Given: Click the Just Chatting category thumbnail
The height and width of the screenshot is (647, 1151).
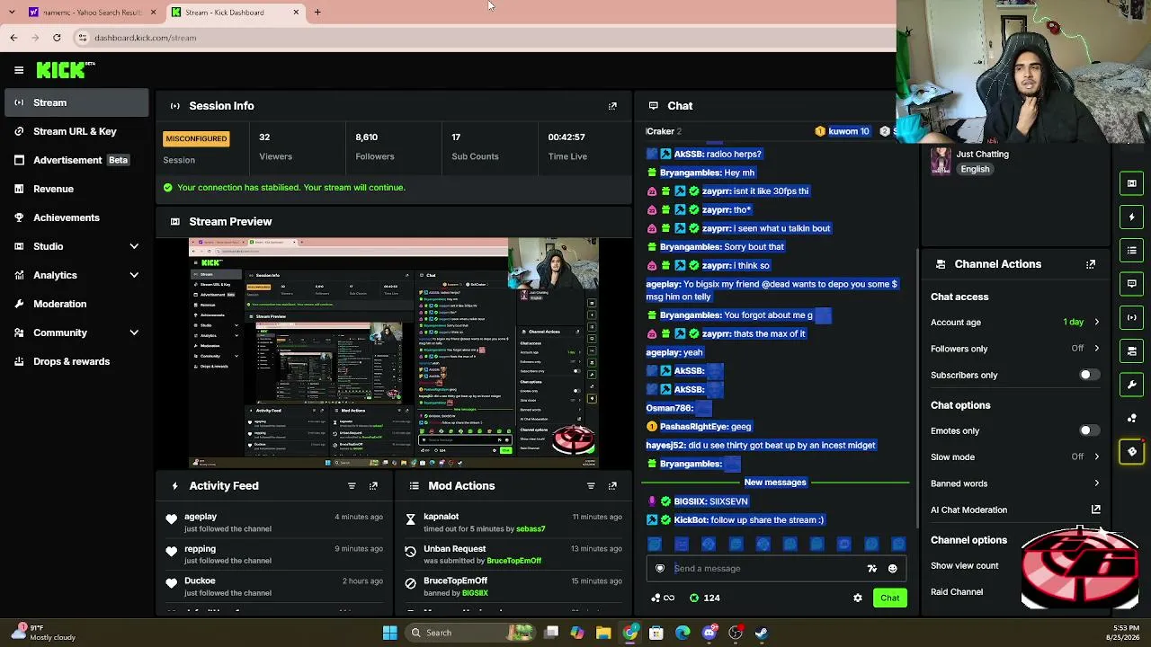Looking at the screenshot, I should click(941, 161).
